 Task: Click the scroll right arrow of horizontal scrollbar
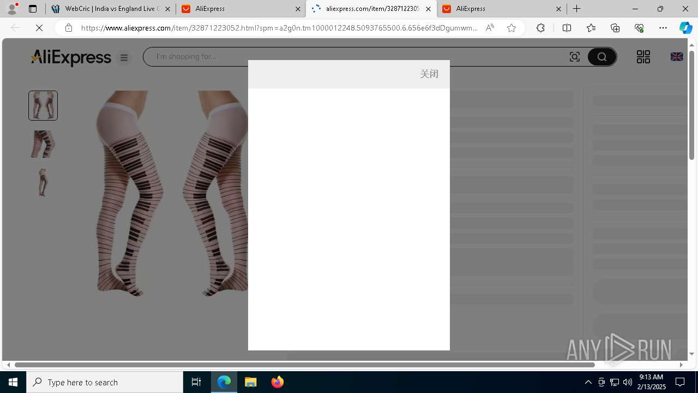click(x=681, y=365)
